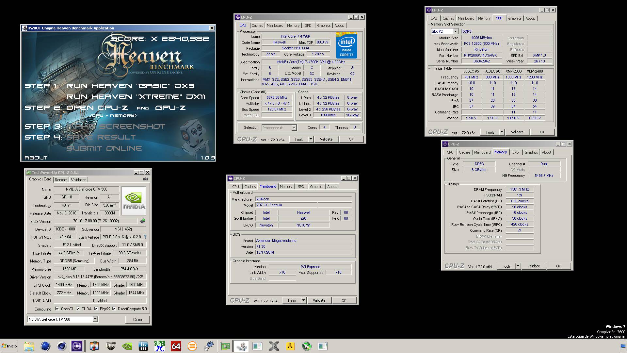Viewport: 627px width, 353px height.
Task: Click Run Heaven "Basic" DX9
Action: [x=130, y=86]
